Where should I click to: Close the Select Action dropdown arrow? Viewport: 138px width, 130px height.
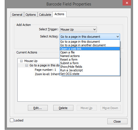pyautogui.click(x=118, y=37)
